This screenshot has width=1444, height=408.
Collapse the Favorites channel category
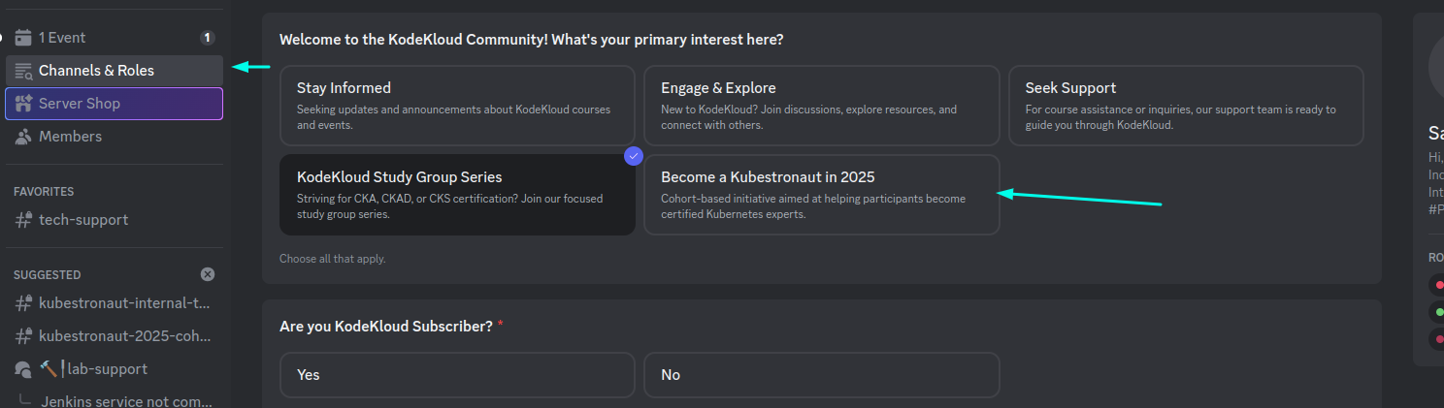[x=44, y=192]
